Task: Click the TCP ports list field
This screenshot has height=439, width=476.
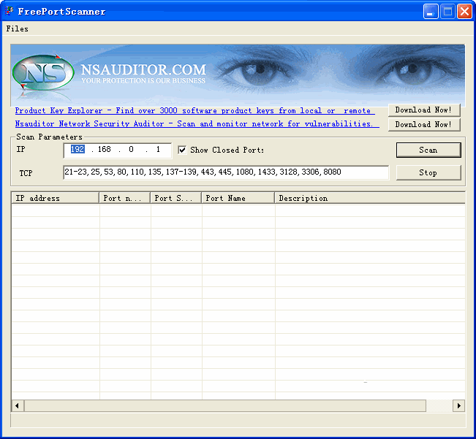Action: pos(226,172)
